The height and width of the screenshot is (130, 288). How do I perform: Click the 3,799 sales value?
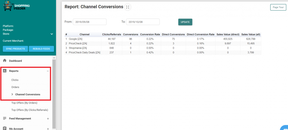pyautogui.click(x=251, y=52)
